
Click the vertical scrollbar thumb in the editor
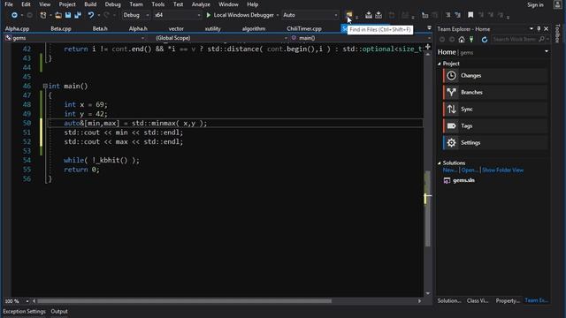tap(428, 208)
